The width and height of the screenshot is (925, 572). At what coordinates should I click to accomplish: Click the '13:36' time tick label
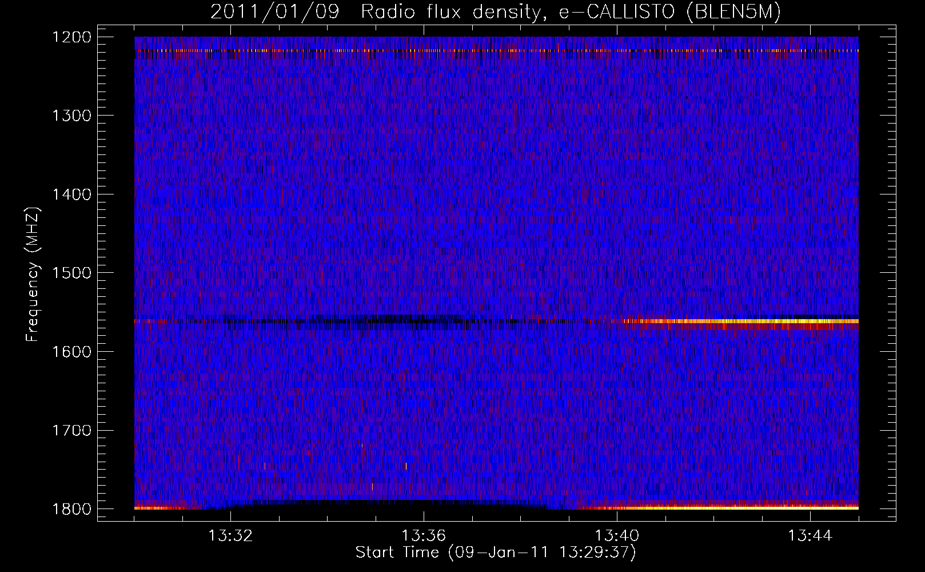click(x=424, y=536)
